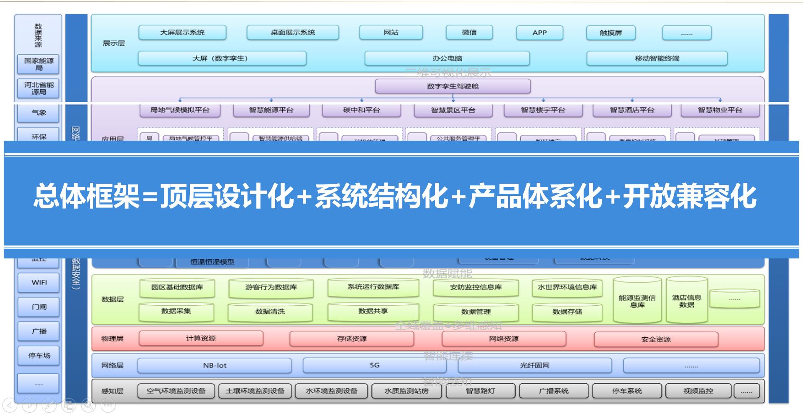Screen dimensions: 803x415
Task: Go to the previous slide arrow
Action: pyautogui.click(x=9, y=405)
